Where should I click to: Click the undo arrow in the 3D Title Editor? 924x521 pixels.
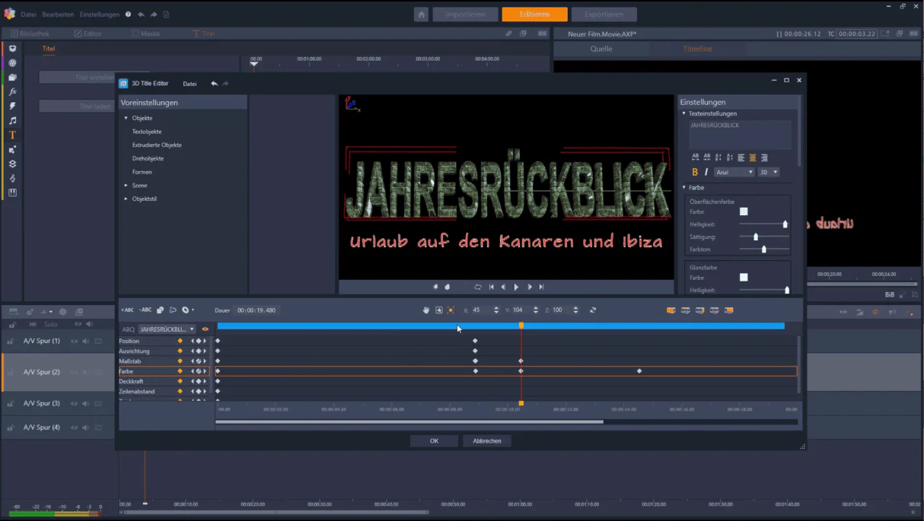coord(214,84)
